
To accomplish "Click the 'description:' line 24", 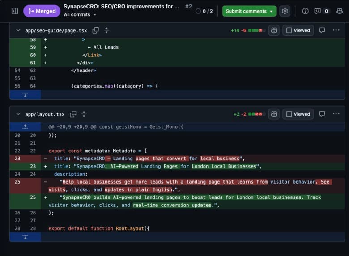I will click(x=177, y=174).
